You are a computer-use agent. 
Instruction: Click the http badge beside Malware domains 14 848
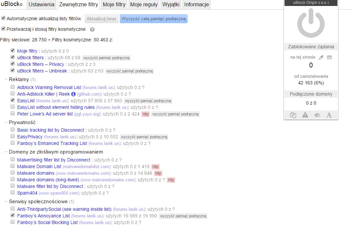158,173
